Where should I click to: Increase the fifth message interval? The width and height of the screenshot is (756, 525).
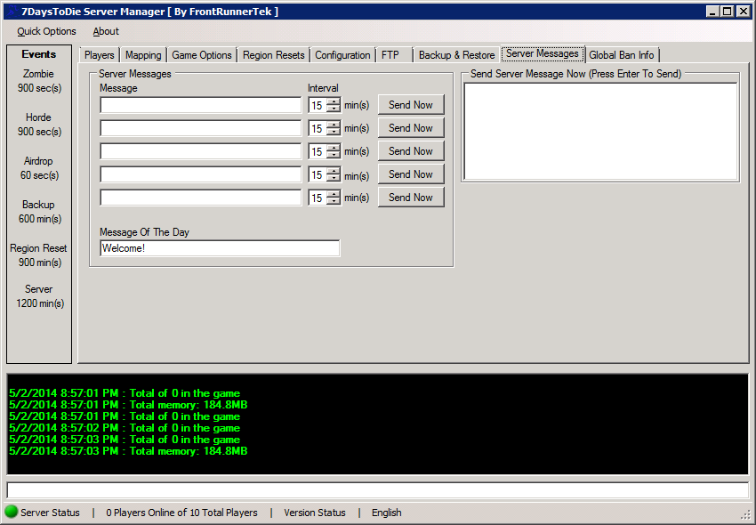334,194
